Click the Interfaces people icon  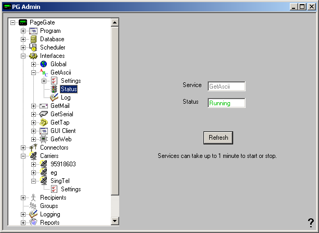coord(33,56)
